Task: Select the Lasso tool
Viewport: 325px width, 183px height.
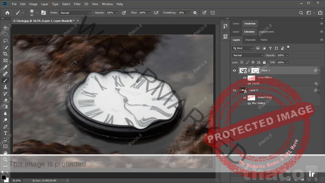Action: pyautogui.click(x=5, y=41)
